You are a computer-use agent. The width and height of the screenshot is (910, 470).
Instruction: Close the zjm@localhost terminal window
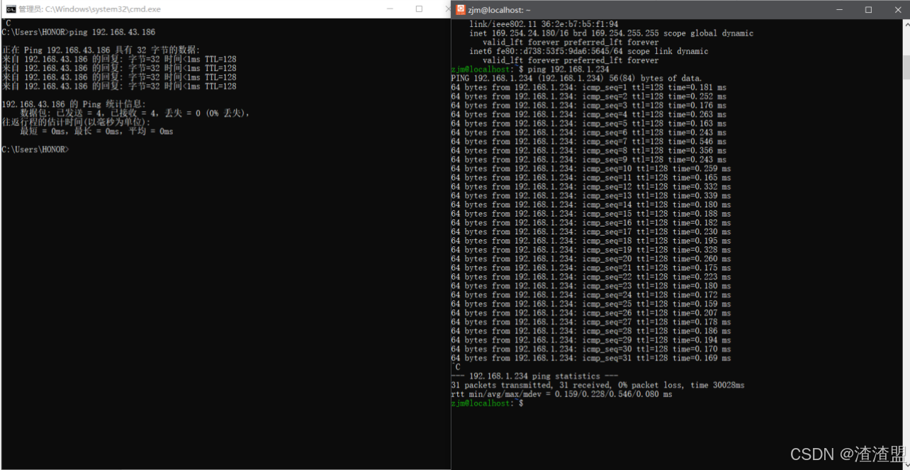(x=897, y=10)
